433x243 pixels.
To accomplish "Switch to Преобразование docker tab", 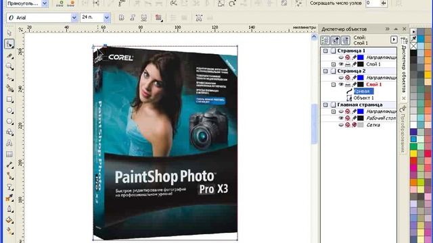I will (403, 130).
